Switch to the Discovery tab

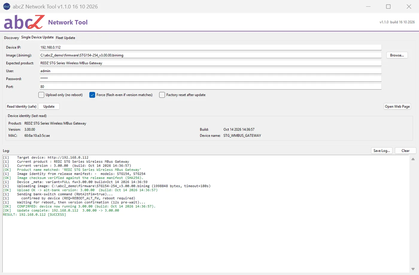point(11,38)
